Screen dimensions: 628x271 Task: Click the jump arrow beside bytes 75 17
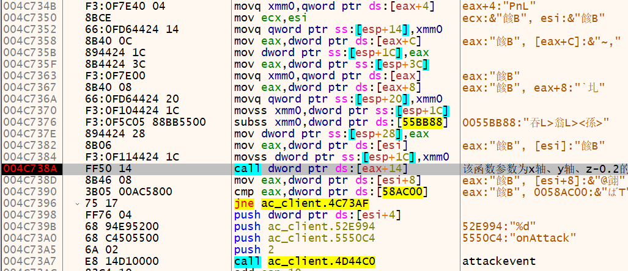pos(78,203)
